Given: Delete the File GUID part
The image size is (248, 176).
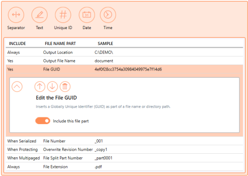Looking at the screenshot, I should click(x=65, y=87).
